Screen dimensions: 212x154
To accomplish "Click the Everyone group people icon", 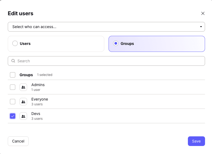I will [x=23, y=102].
